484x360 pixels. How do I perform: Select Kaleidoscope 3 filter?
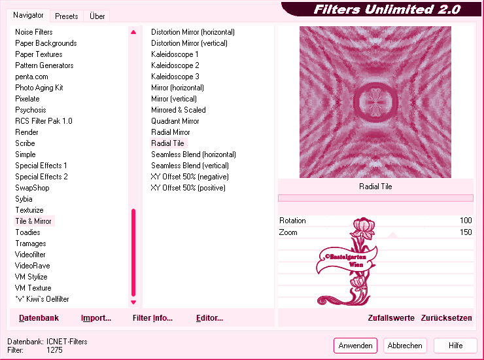coord(175,77)
